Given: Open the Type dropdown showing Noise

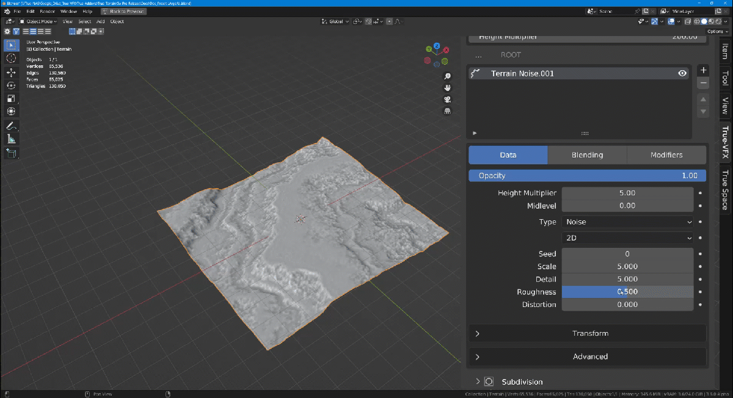Looking at the screenshot, I should (x=627, y=222).
